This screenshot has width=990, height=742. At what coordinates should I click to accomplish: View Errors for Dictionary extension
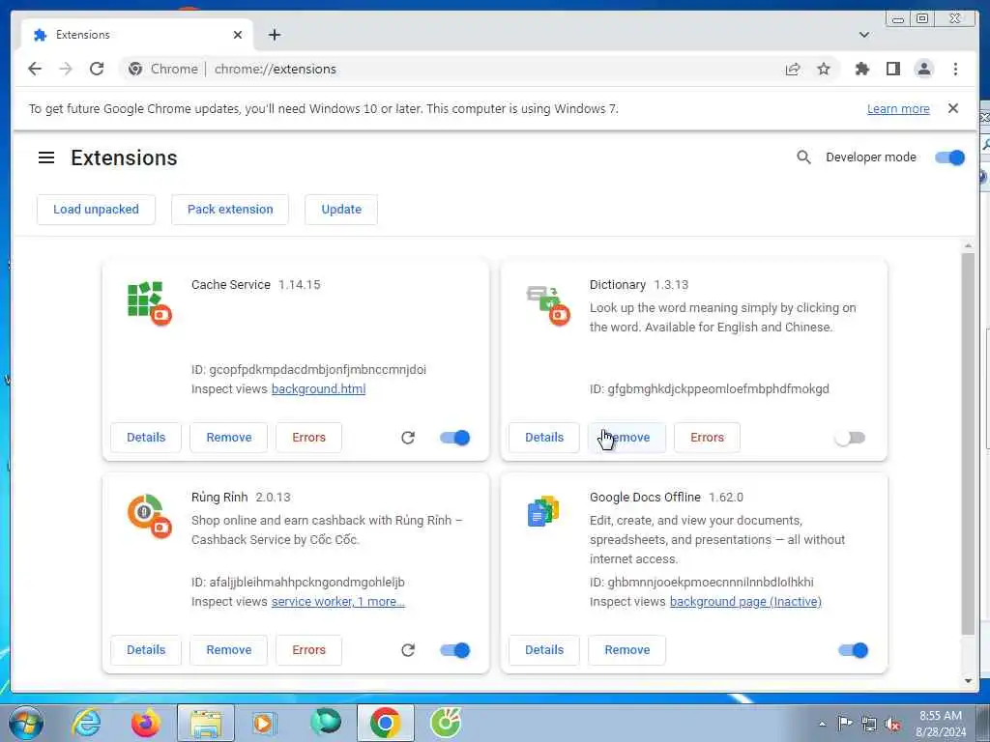click(x=707, y=438)
